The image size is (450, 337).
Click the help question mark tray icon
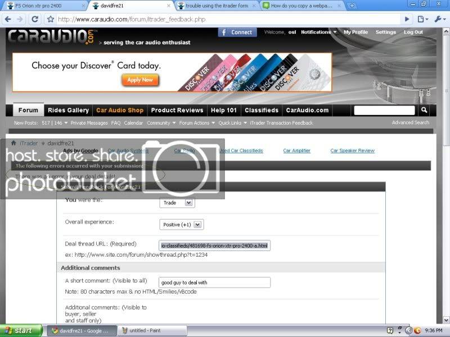(389, 331)
